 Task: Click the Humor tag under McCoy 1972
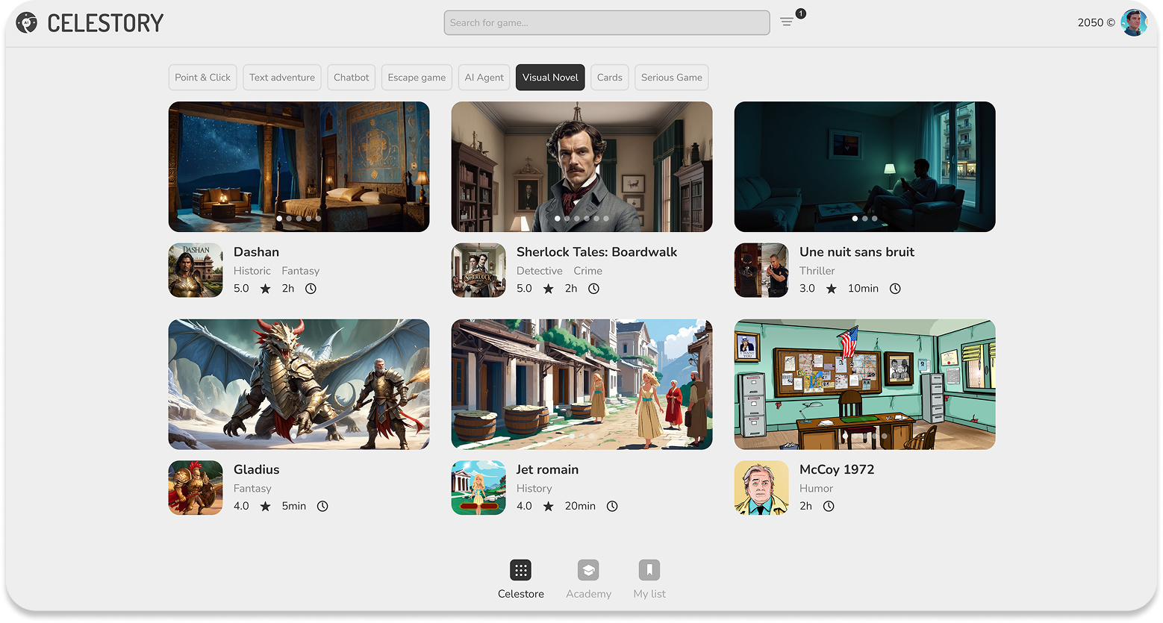click(816, 489)
